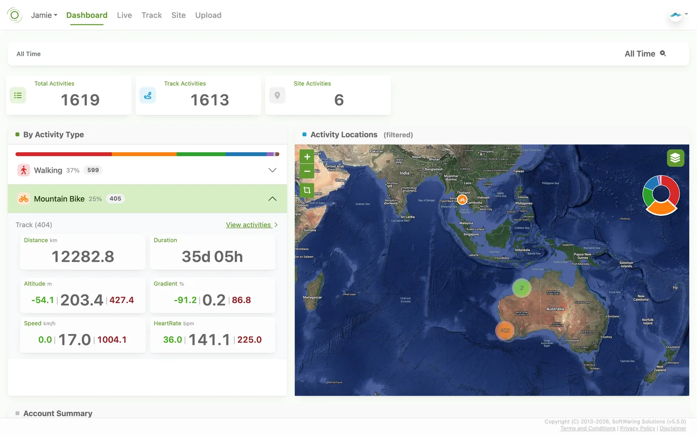Open the Live tab
697x435 pixels.
(124, 15)
